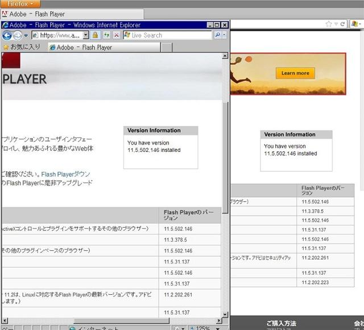The height and width of the screenshot is (330, 364).
Task: Follow the Flash Playerダウン link
Action: pos(66,174)
